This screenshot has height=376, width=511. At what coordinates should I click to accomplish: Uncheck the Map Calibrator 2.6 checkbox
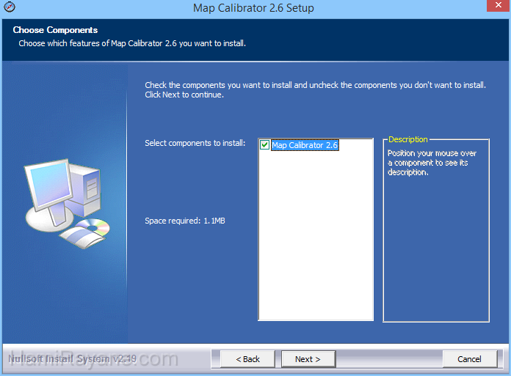(x=264, y=144)
